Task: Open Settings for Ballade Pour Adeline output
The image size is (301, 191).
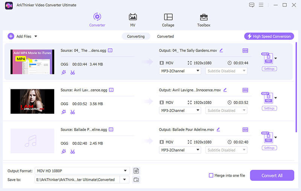Action: [269, 148]
